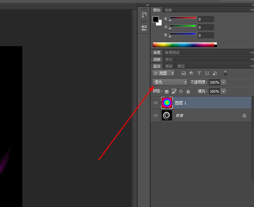Hide 图层 1 using eye icon

click(x=156, y=103)
